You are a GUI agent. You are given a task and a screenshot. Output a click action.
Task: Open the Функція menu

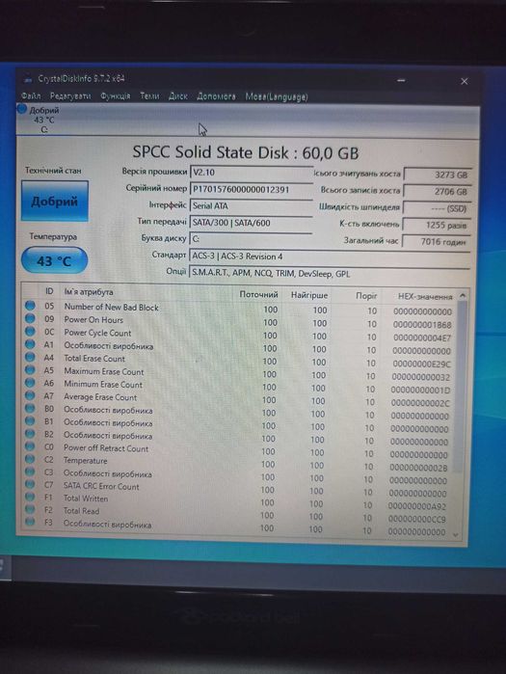pyautogui.click(x=115, y=95)
